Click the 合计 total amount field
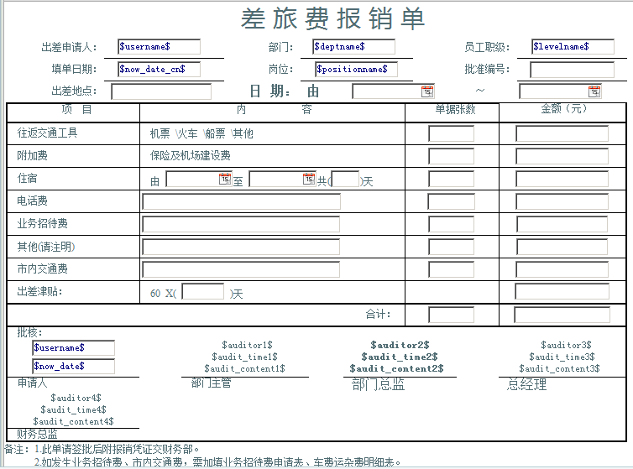Viewport: 633px width, 469px height. (562, 315)
